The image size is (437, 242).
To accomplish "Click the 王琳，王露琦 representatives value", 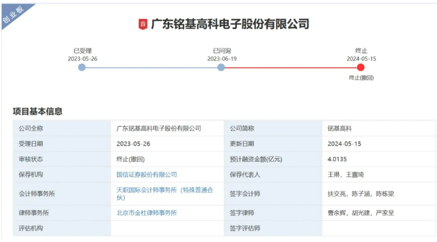I will (x=345, y=175).
